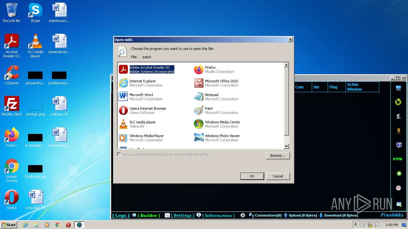This screenshot has width=408, height=229.
Task: Click the add-window icon at sidebar bottom
Action: [399, 204]
